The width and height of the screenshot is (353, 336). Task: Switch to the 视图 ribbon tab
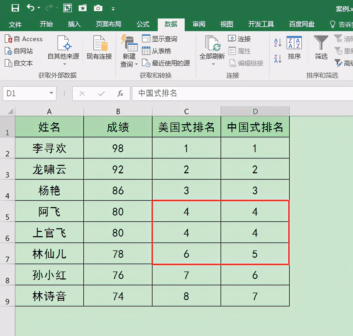(x=227, y=24)
